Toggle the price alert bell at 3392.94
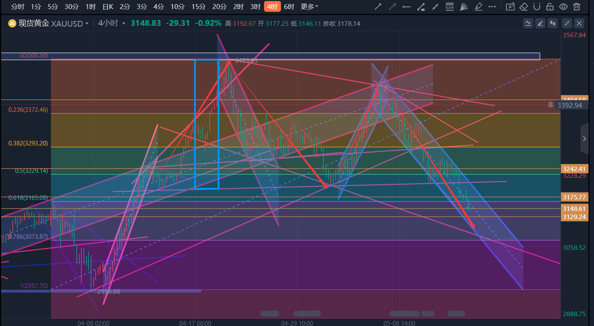 [551, 105]
